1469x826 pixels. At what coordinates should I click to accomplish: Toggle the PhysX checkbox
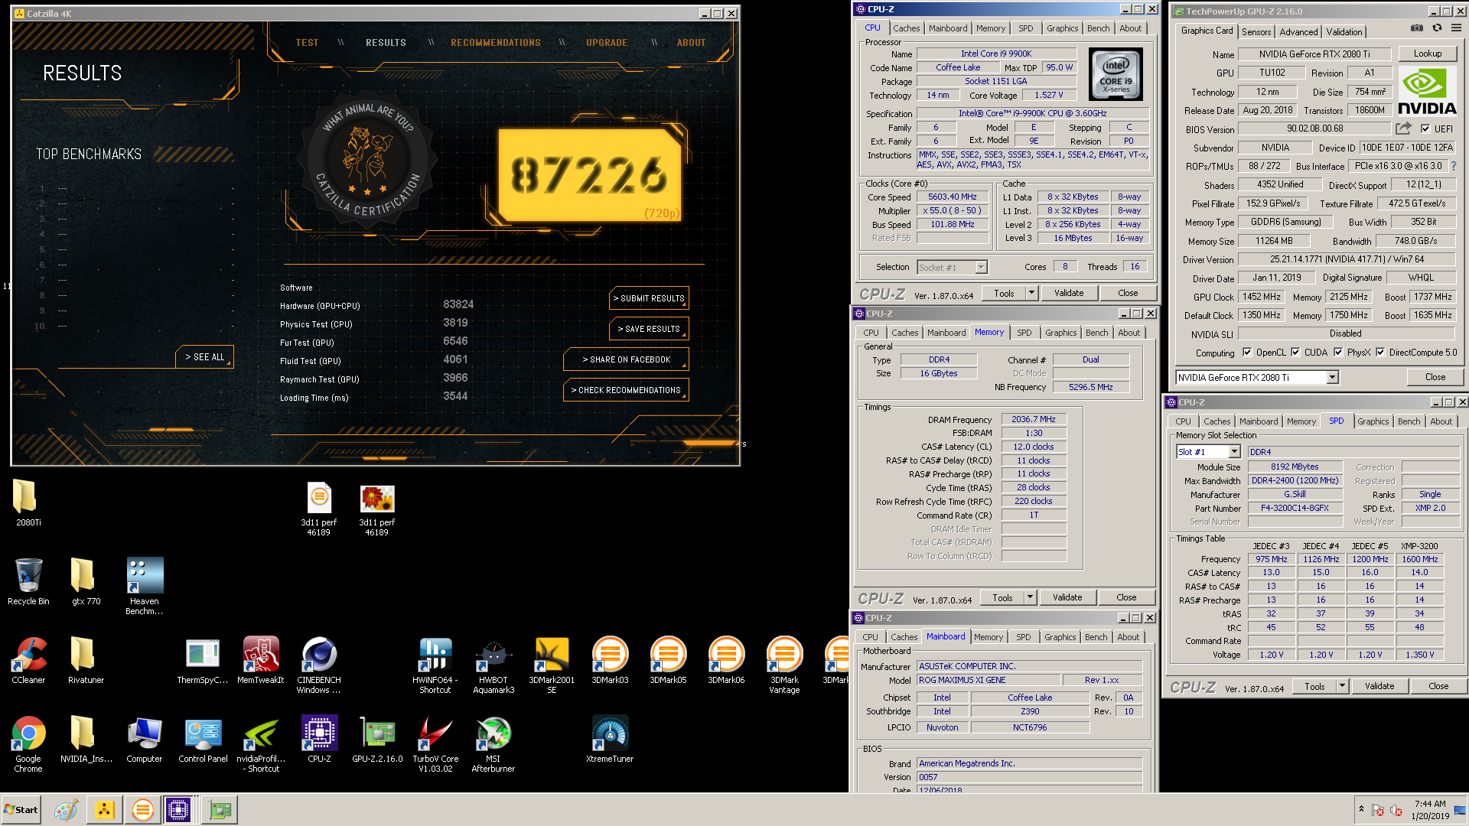coord(1338,353)
